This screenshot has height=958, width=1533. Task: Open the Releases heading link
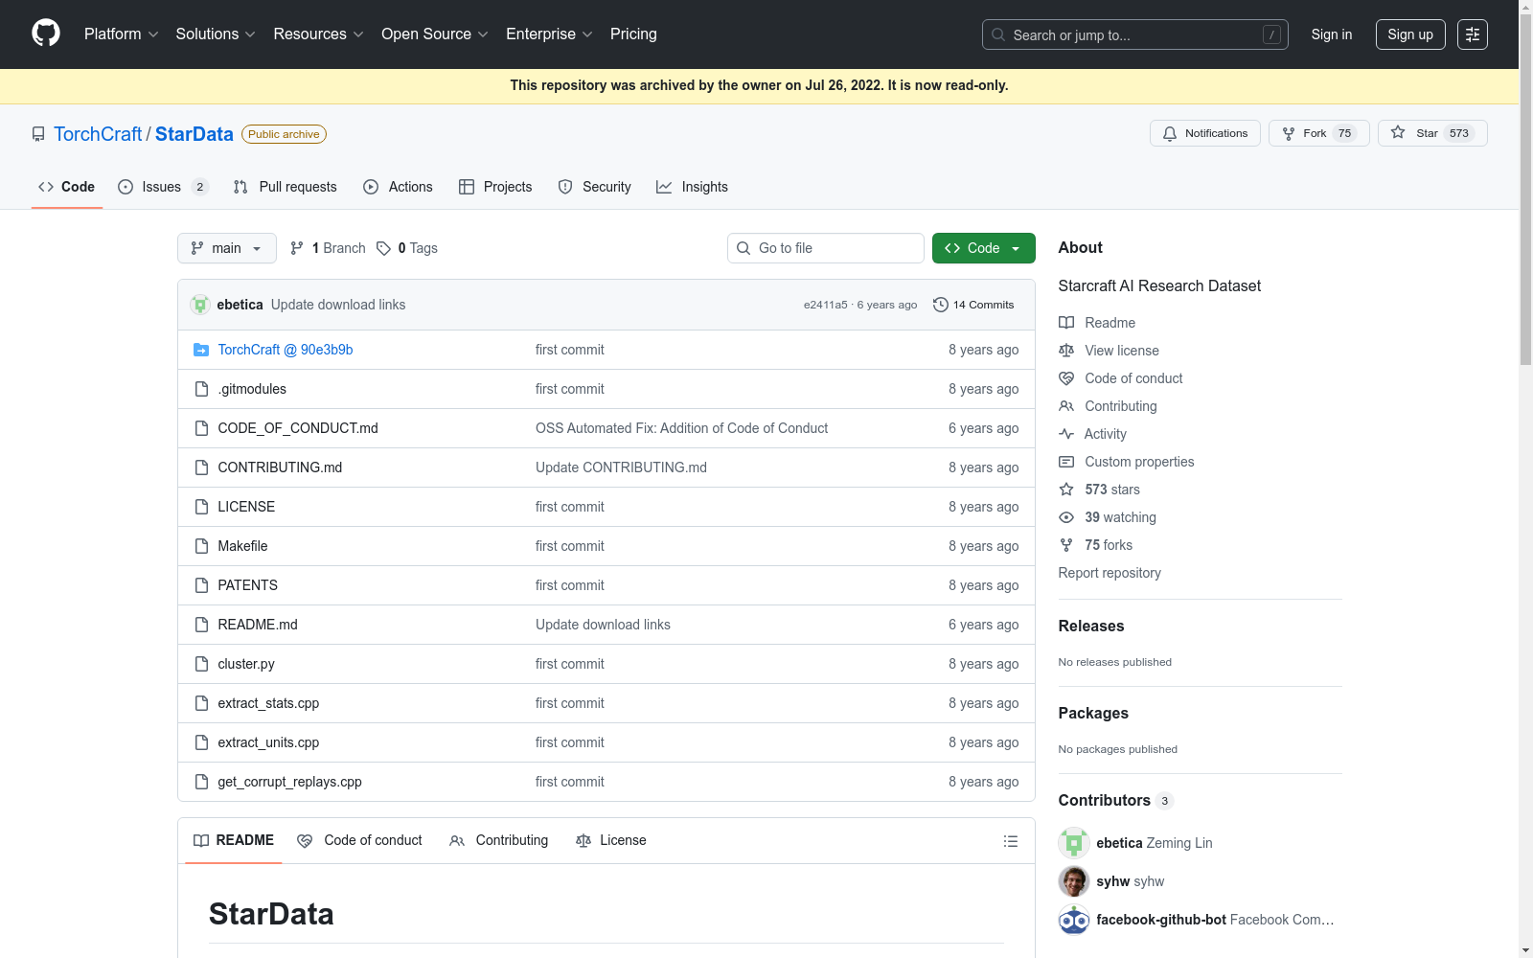[x=1091, y=626]
